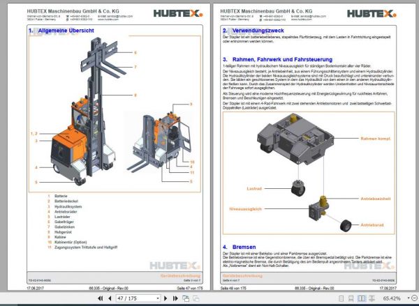Click the 'Antriebsrad' diagram label

point(372,225)
